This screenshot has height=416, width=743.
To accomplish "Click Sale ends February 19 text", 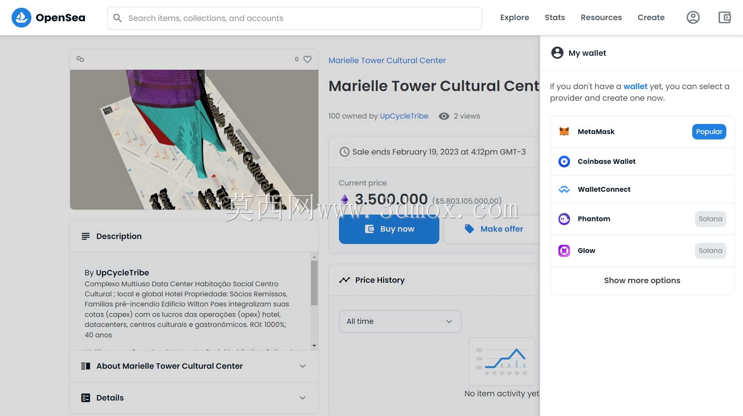I will (439, 152).
